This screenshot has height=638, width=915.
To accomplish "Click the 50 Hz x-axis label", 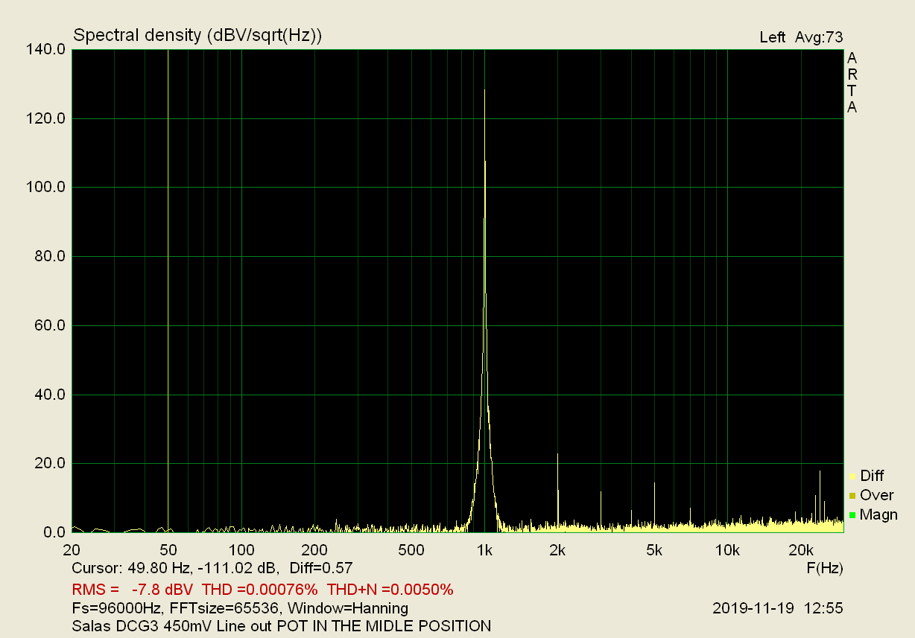I will 168,551.
